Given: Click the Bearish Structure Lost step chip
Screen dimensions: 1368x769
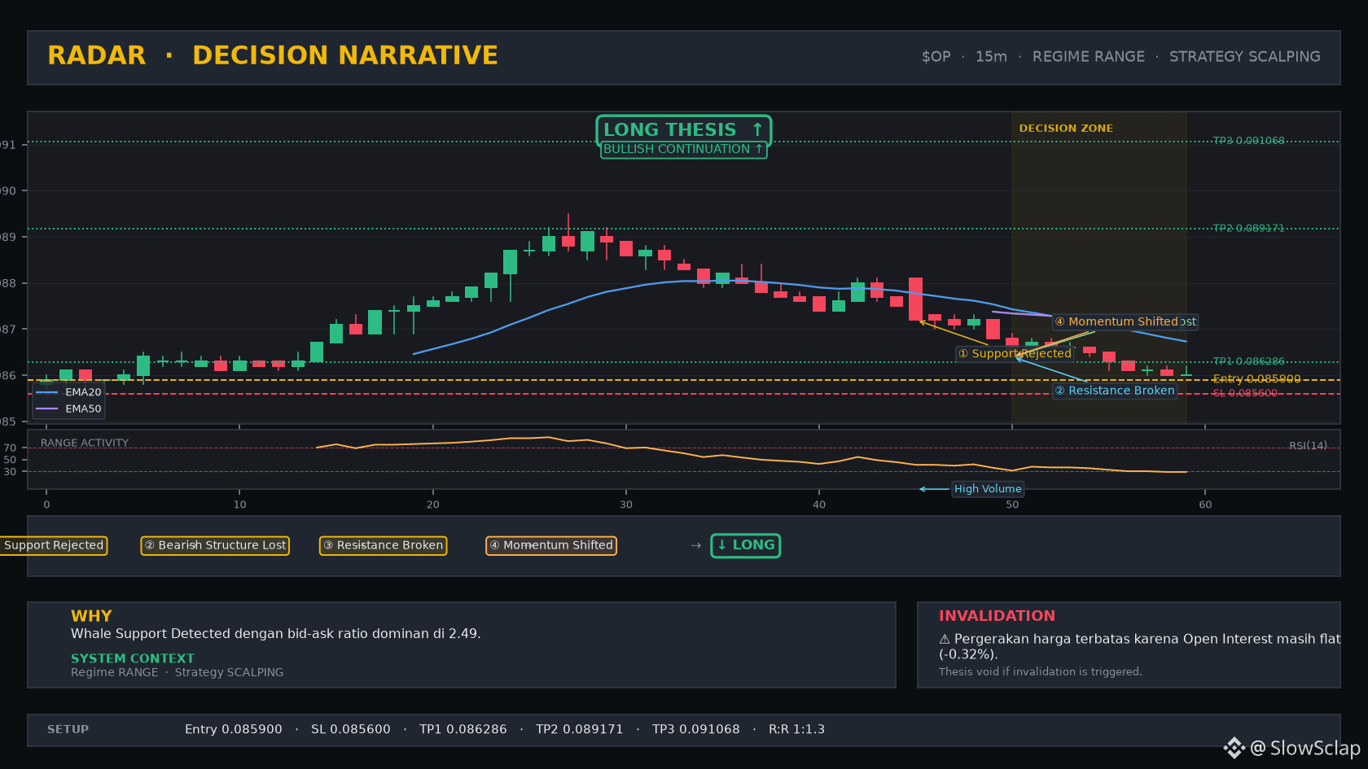Looking at the screenshot, I should [x=215, y=545].
